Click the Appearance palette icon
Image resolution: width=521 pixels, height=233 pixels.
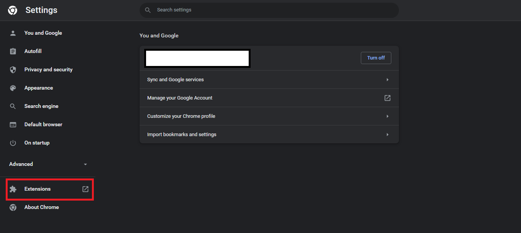tap(13, 88)
